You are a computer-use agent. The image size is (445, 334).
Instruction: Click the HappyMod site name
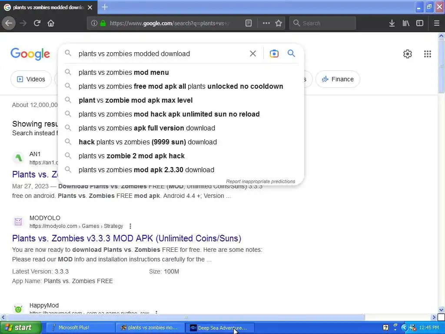pos(44,305)
